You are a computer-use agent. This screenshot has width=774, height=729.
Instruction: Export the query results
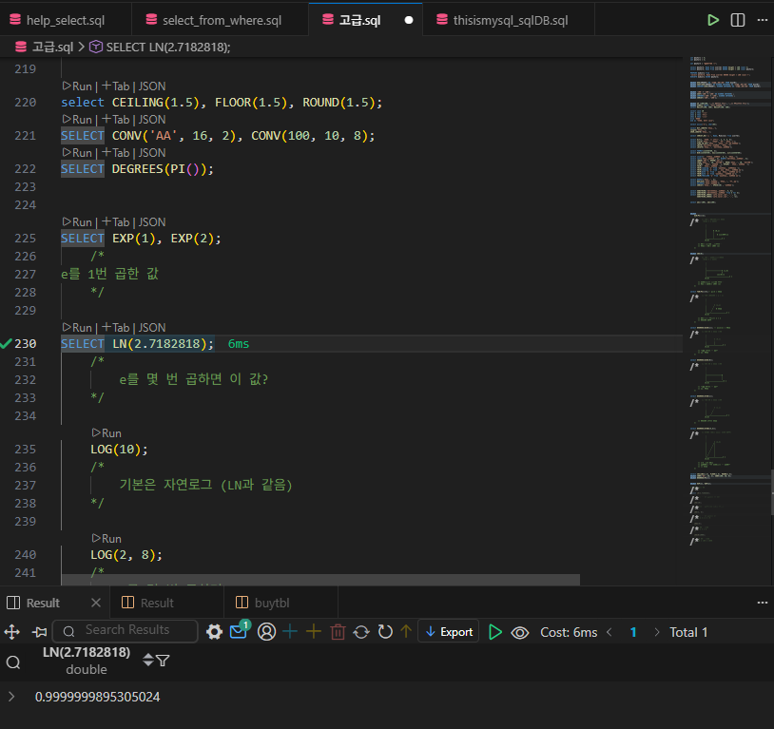pos(449,632)
